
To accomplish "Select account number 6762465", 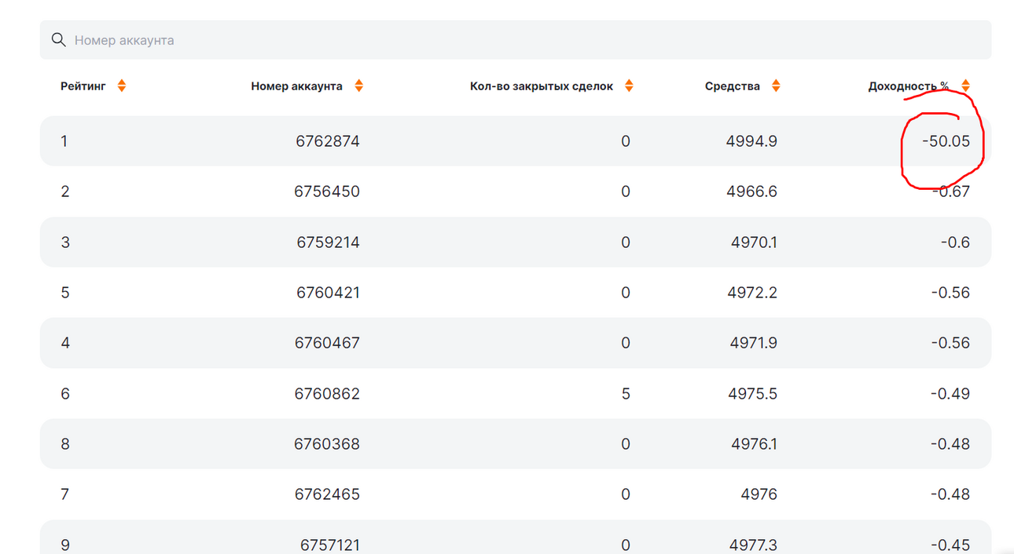I will pyautogui.click(x=328, y=494).
